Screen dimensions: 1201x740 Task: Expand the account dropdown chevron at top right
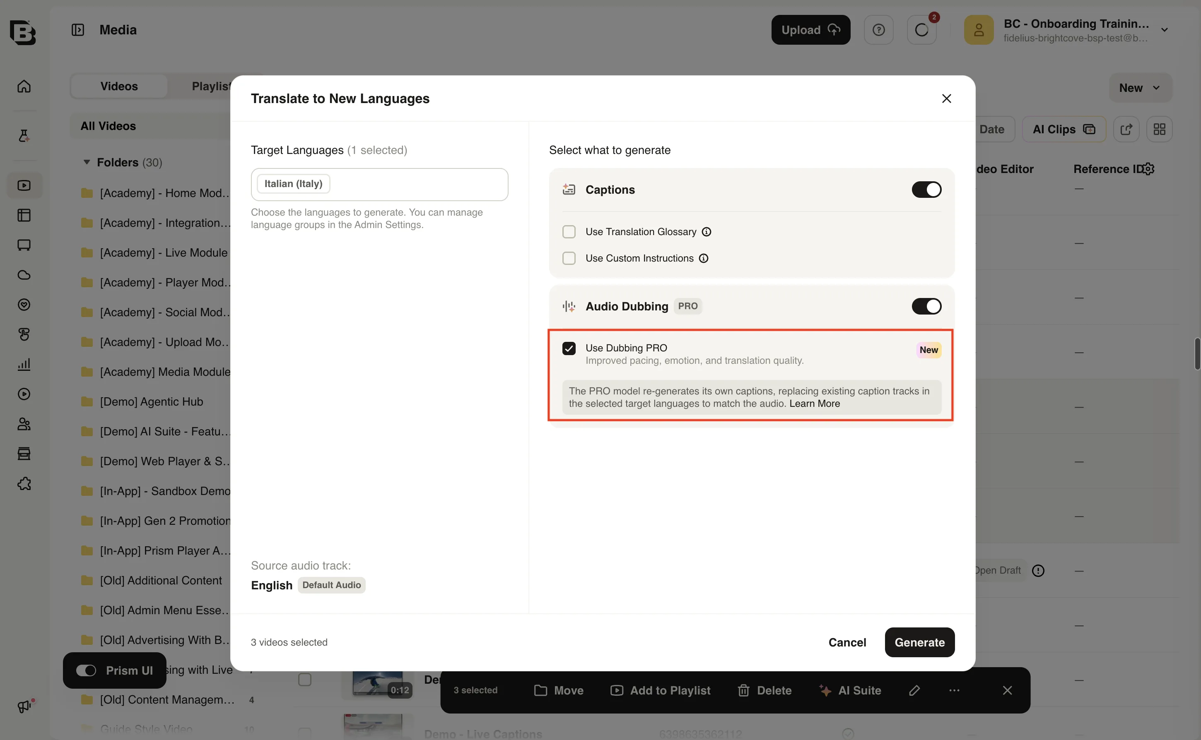(1164, 30)
